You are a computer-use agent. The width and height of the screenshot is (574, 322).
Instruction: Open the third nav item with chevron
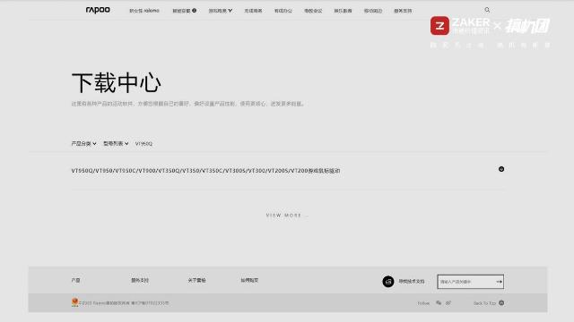[x=221, y=11]
